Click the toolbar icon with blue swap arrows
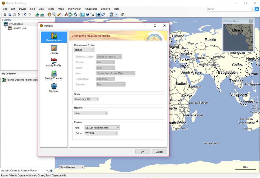Screen dimensions: 260x178 103,14
